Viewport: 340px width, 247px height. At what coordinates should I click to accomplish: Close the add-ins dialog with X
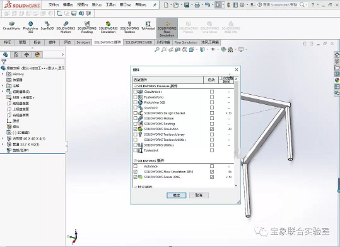coord(237,69)
